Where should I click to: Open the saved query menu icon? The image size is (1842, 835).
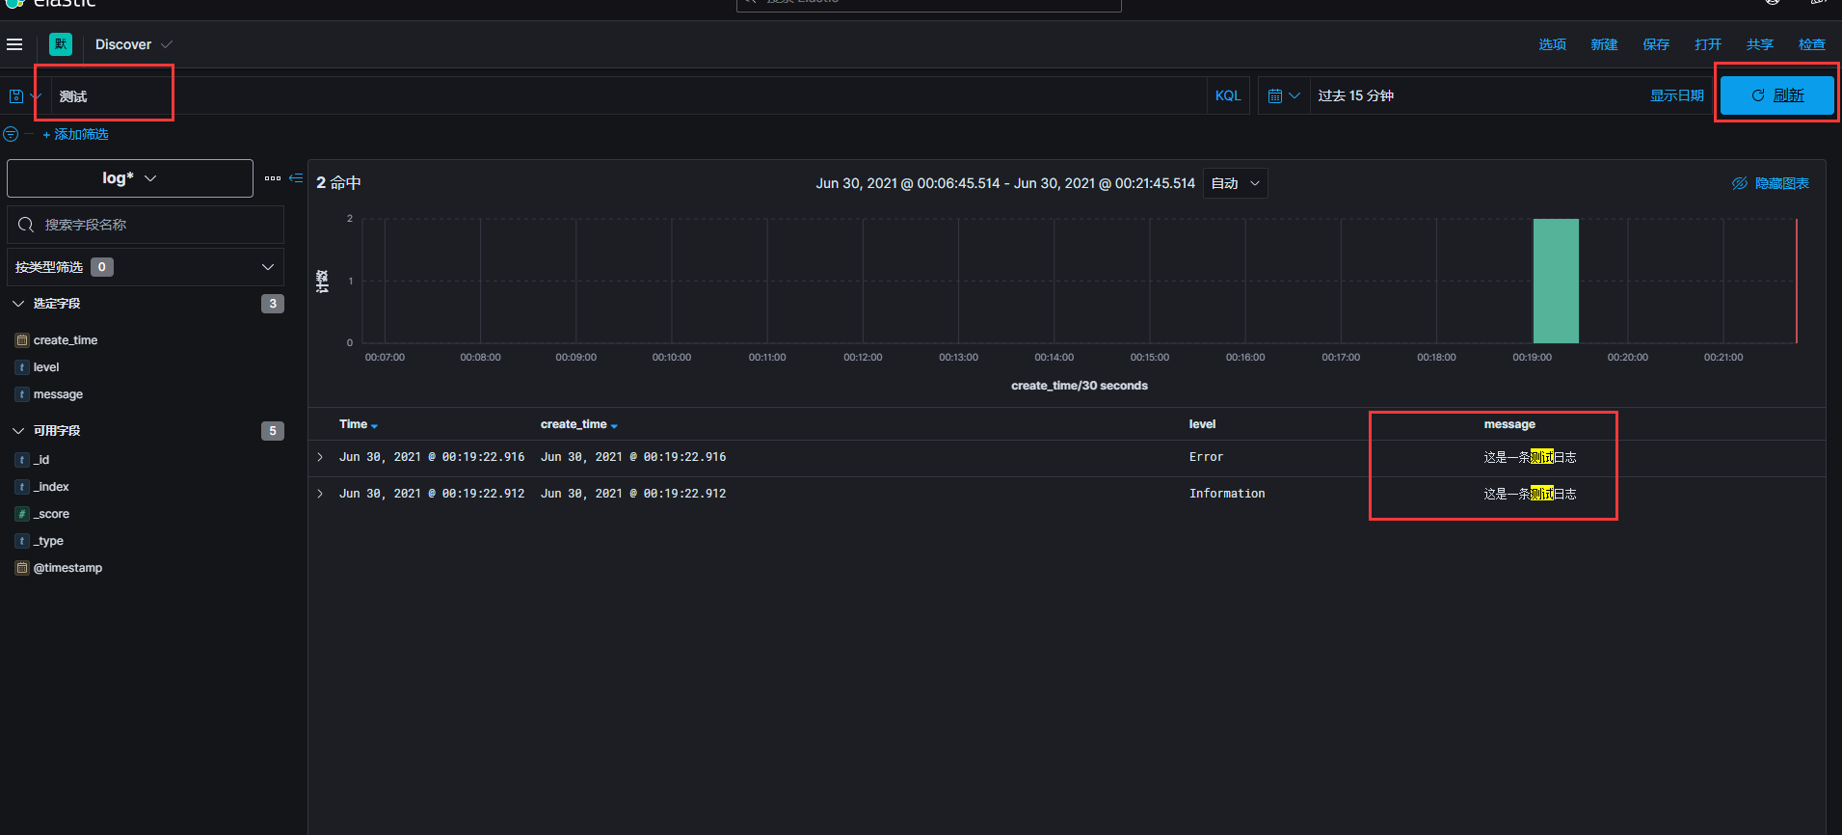[x=24, y=96]
